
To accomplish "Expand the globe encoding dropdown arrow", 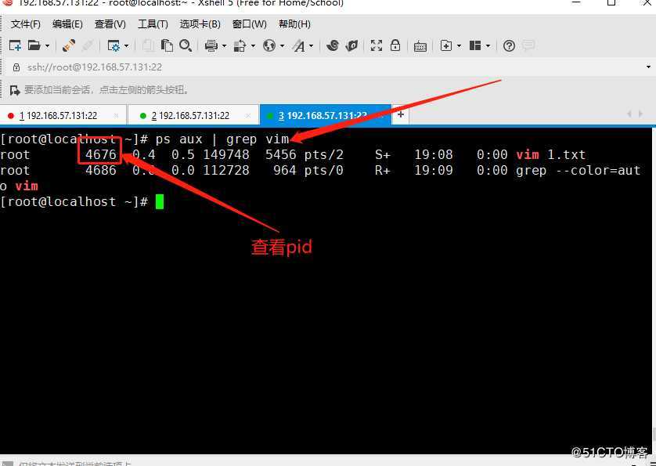I will click(282, 45).
